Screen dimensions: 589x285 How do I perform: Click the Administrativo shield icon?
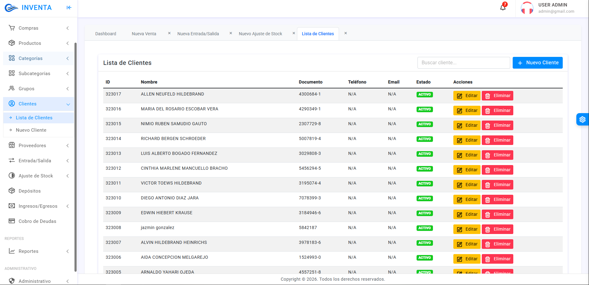click(x=12, y=281)
